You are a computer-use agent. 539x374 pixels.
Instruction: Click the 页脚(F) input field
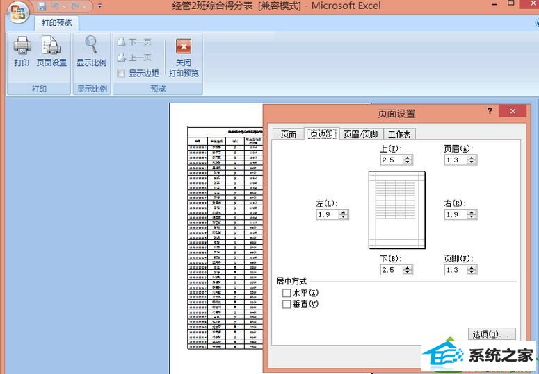(x=456, y=270)
